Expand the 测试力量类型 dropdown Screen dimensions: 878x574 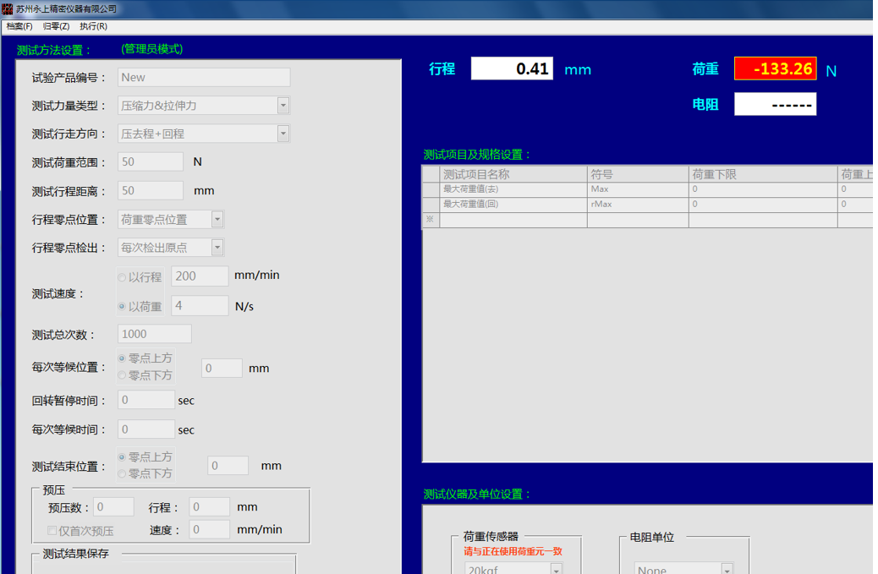[x=283, y=106]
